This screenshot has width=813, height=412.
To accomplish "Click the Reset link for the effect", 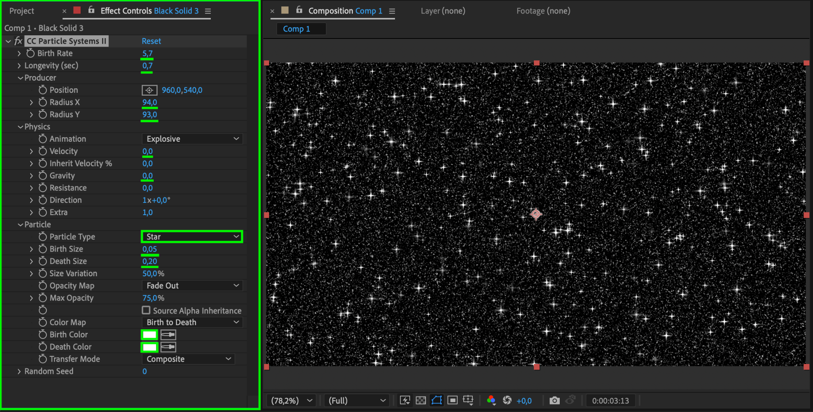I will (151, 41).
